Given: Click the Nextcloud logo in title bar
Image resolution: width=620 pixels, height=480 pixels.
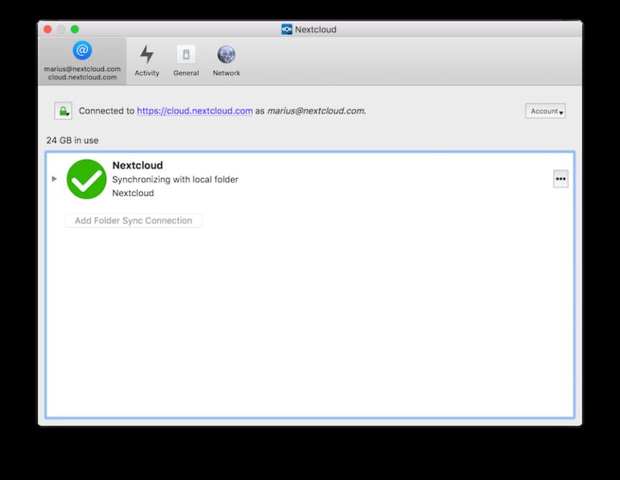Looking at the screenshot, I should (287, 29).
